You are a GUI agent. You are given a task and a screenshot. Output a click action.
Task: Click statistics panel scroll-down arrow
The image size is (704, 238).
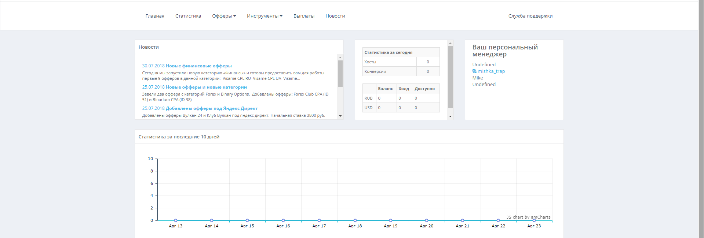[x=450, y=116]
